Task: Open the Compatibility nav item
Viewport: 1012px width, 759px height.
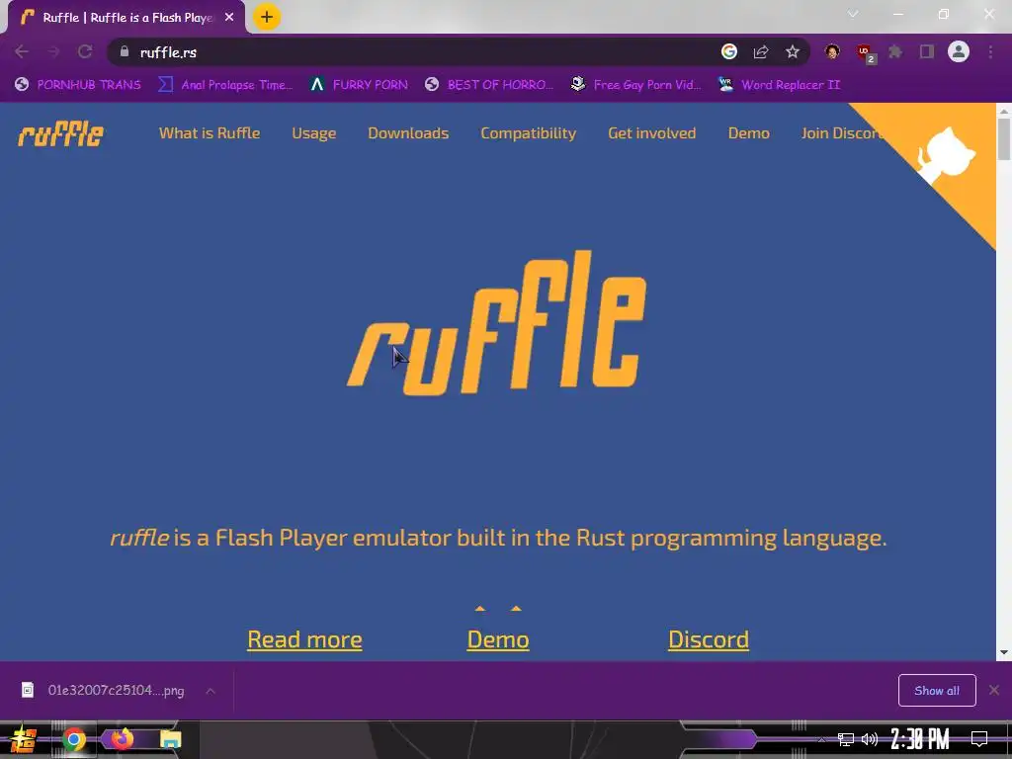Action: [x=529, y=133]
